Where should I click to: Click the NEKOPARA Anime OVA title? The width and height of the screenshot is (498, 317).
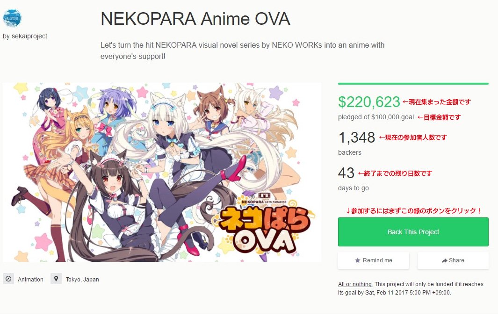(195, 19)
